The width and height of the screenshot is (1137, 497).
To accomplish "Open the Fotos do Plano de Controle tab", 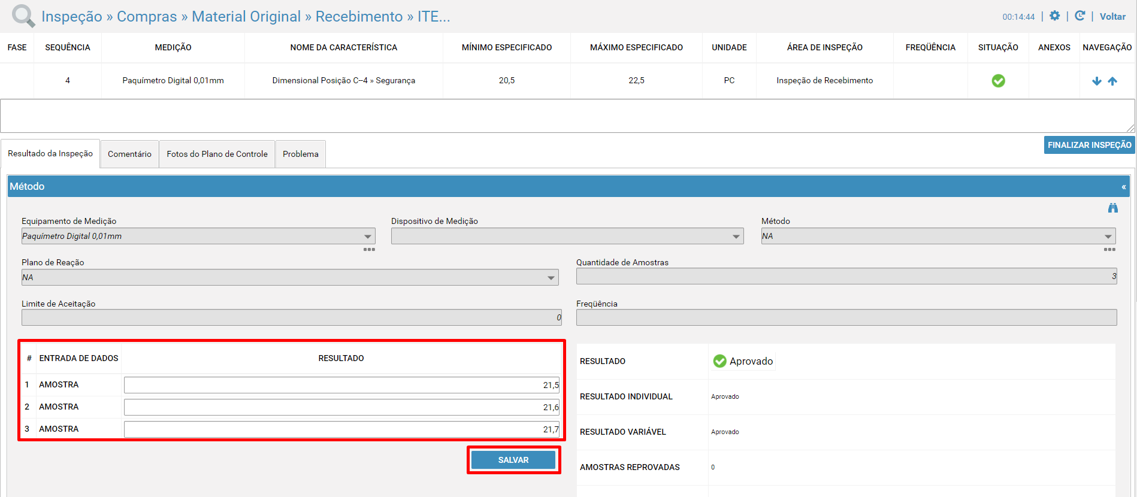I will point(217,154).
